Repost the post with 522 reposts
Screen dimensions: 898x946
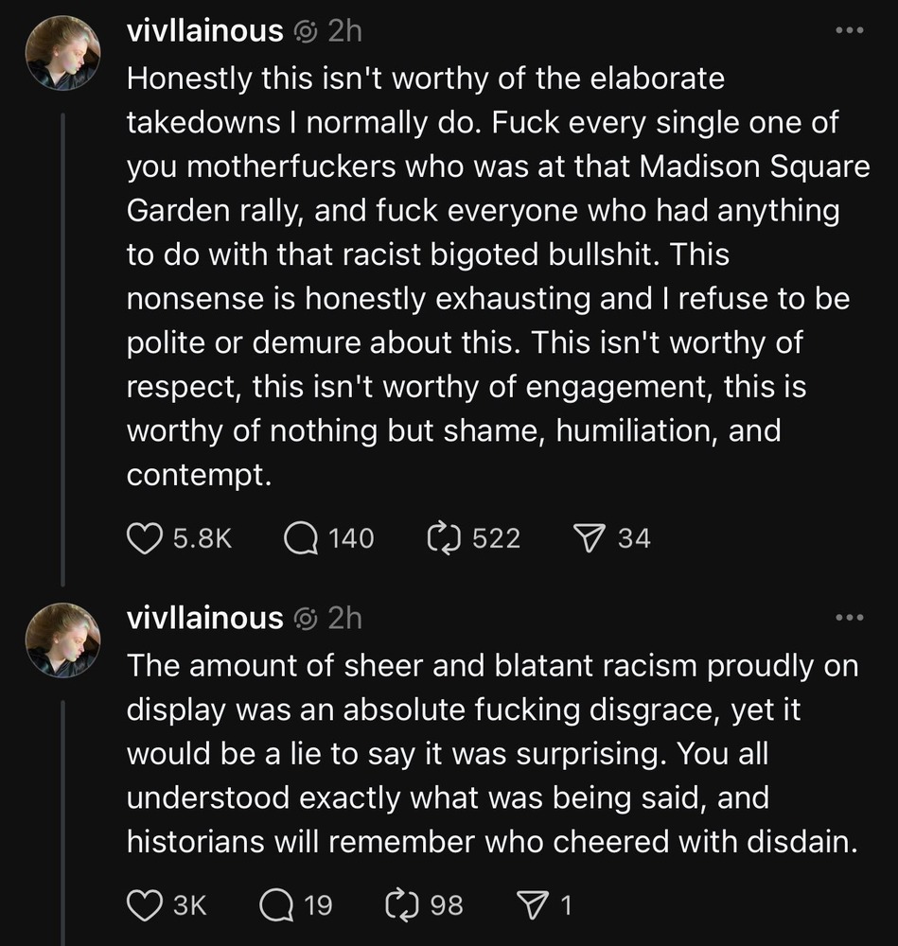click(444, 538)
